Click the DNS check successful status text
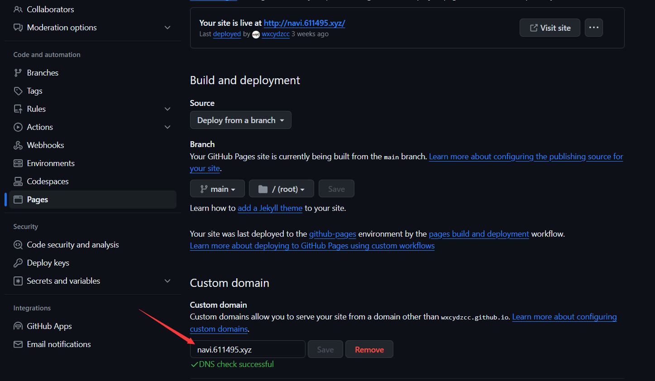 click(236, 364)
